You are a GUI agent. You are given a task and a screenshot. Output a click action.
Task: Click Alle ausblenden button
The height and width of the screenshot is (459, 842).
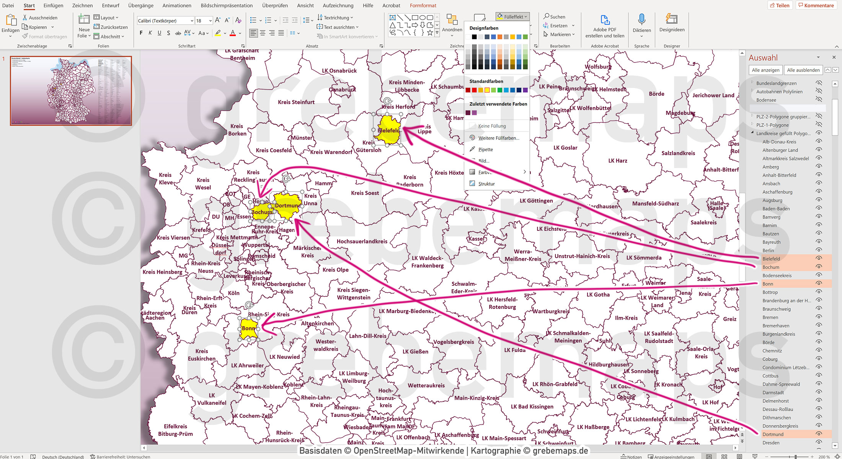[803, 70]
